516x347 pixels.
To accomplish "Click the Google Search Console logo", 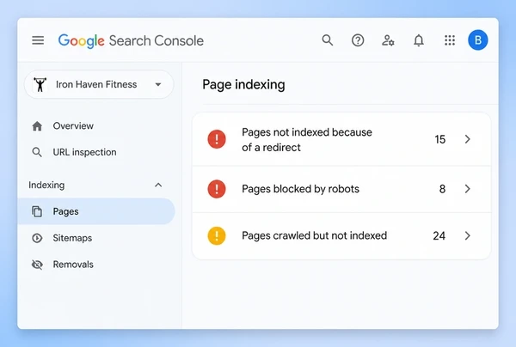I will coord(131,40).
